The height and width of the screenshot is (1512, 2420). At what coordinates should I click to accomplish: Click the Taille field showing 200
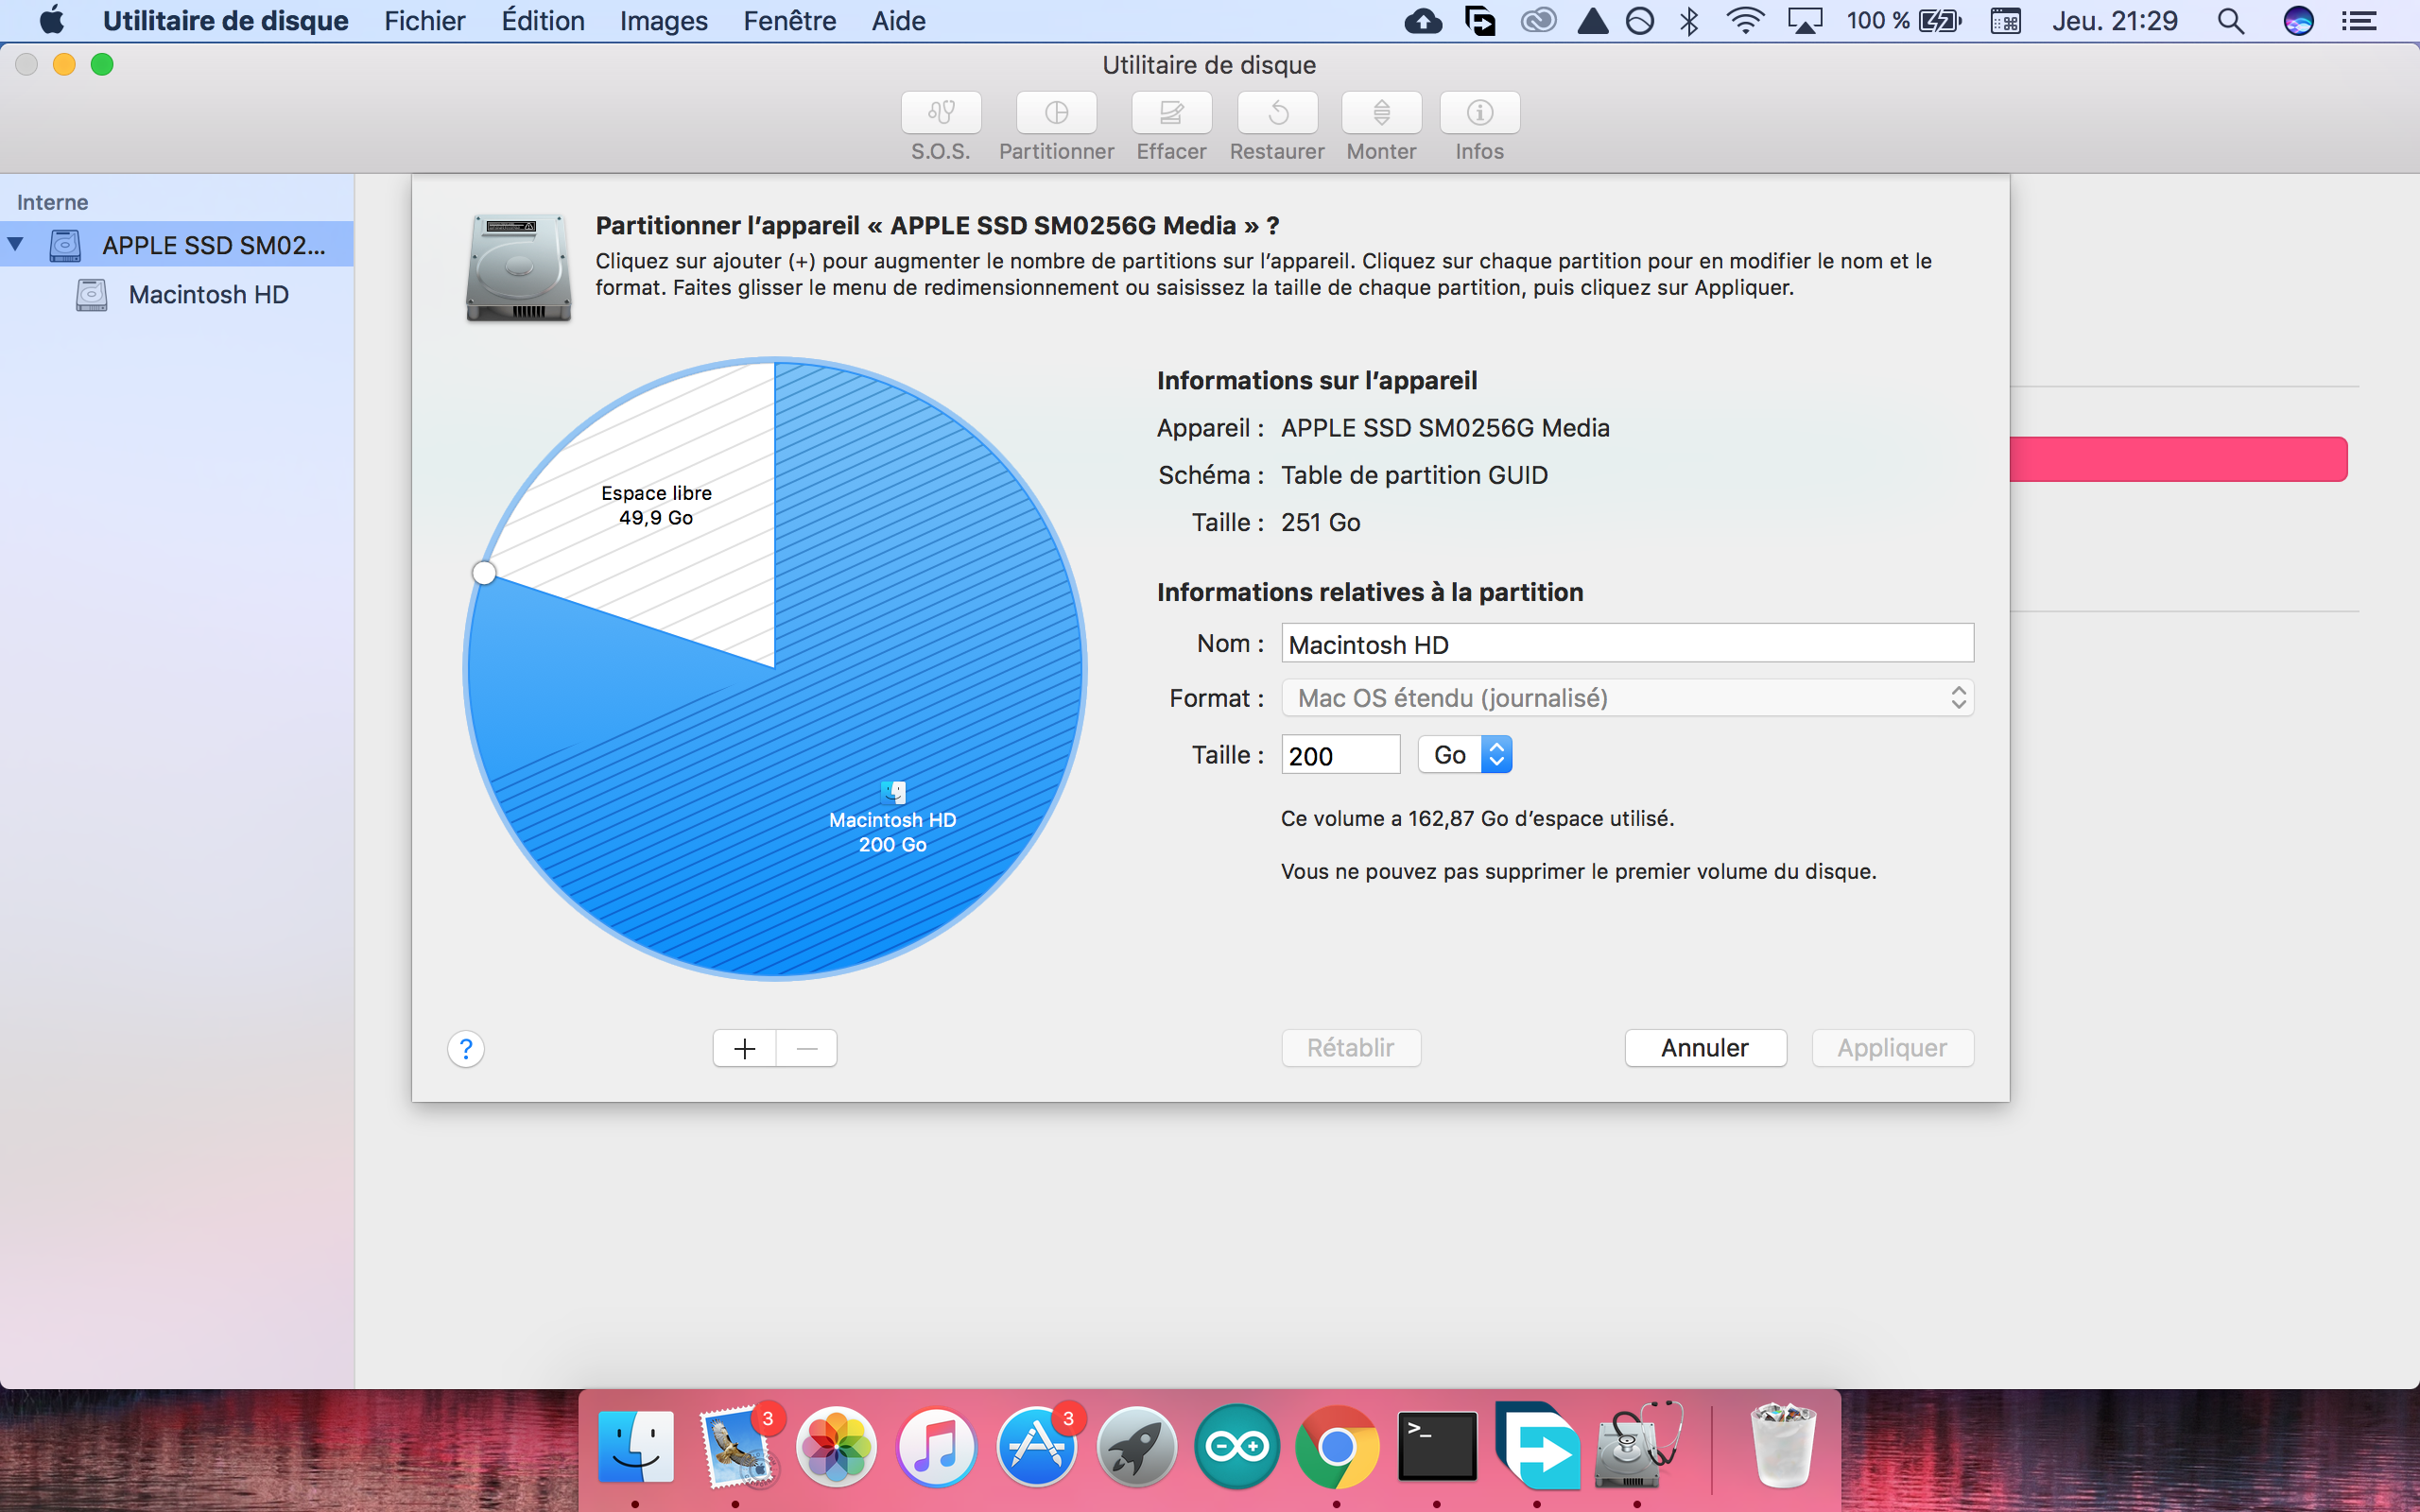click(1340, 755)
